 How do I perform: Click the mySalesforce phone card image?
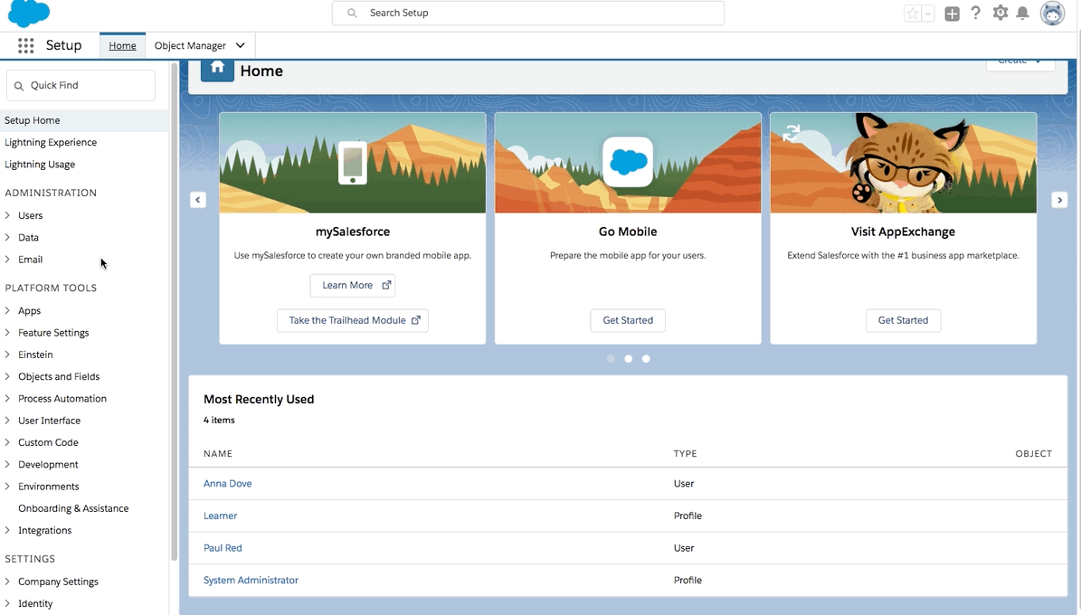coord(352,163)
